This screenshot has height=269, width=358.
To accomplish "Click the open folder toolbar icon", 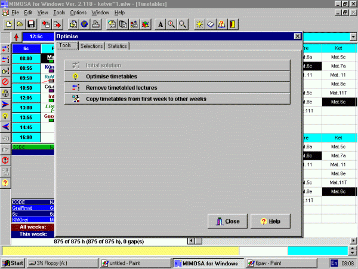I will coord(20,25).
